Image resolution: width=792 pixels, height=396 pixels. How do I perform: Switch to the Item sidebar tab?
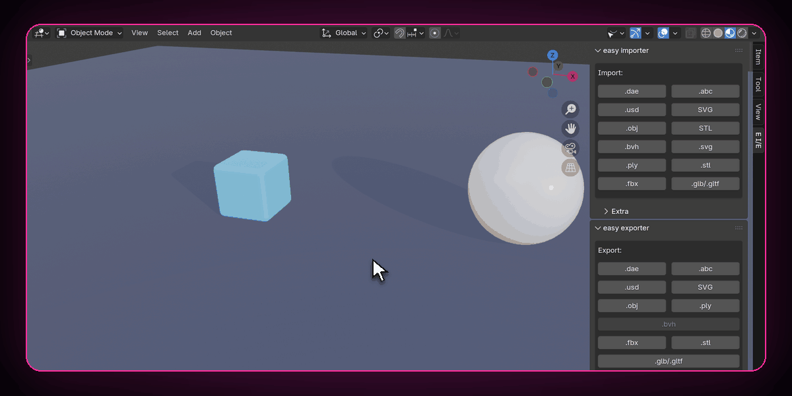tap(758, 57)
